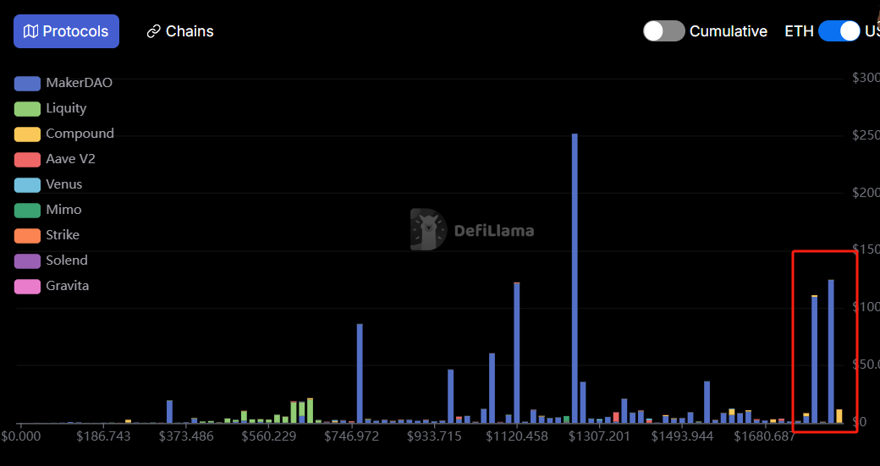
Task: Select the Venus legend entry
Action: coord(63,184)
